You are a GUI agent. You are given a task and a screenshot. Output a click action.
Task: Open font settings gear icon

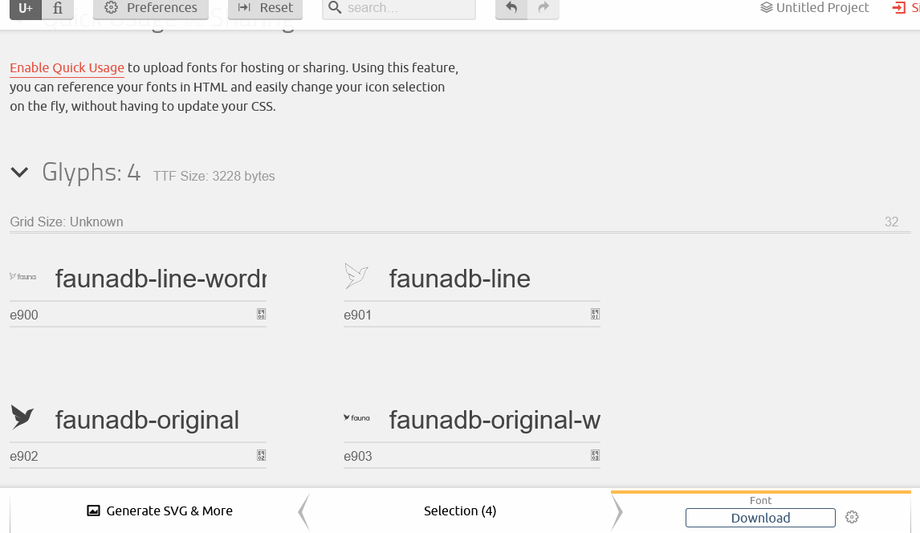tap(852, 517)
